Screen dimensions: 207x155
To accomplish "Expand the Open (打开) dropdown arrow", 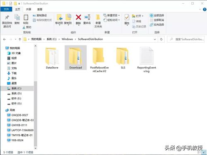I will pyautogui.click(x=143, y=16).
